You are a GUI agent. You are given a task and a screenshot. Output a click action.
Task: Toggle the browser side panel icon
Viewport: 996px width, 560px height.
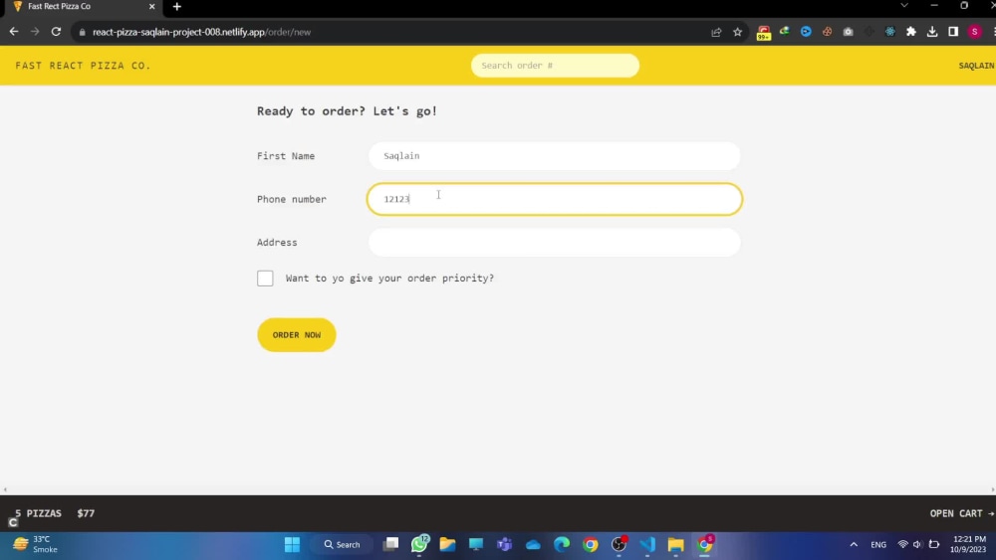point(953,32)
